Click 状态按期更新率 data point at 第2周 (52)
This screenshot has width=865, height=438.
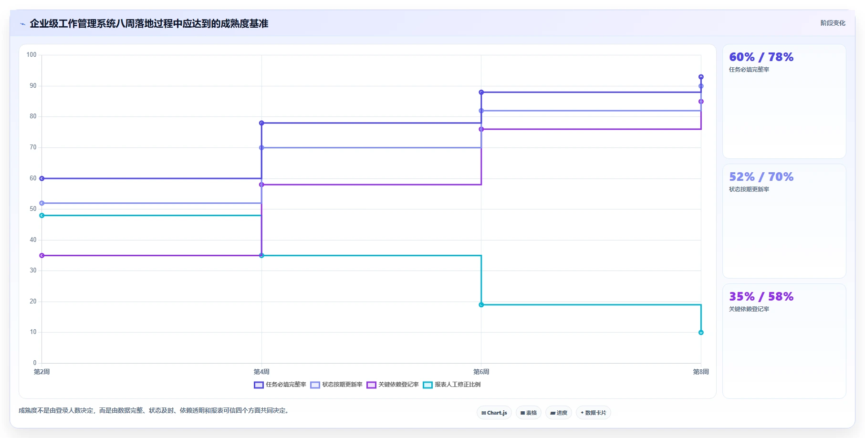[42, 203]
